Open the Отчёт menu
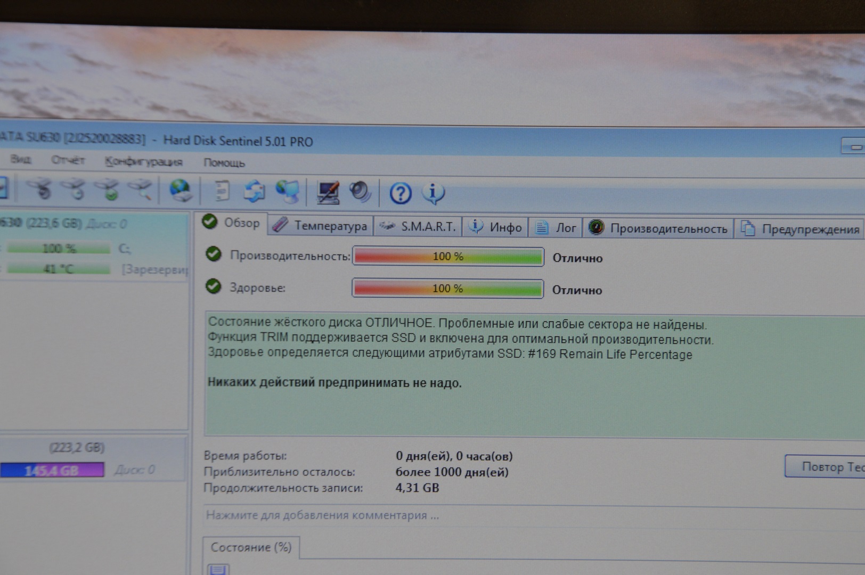Viewport: 865px width, 575px height. point(68,160)
